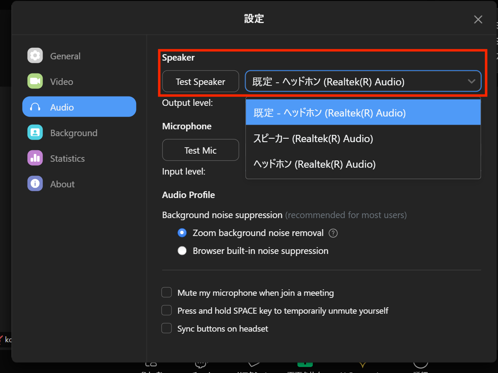Enable Mute my microphone when join a meeting

pyautogui.click(x=166, y=293)
